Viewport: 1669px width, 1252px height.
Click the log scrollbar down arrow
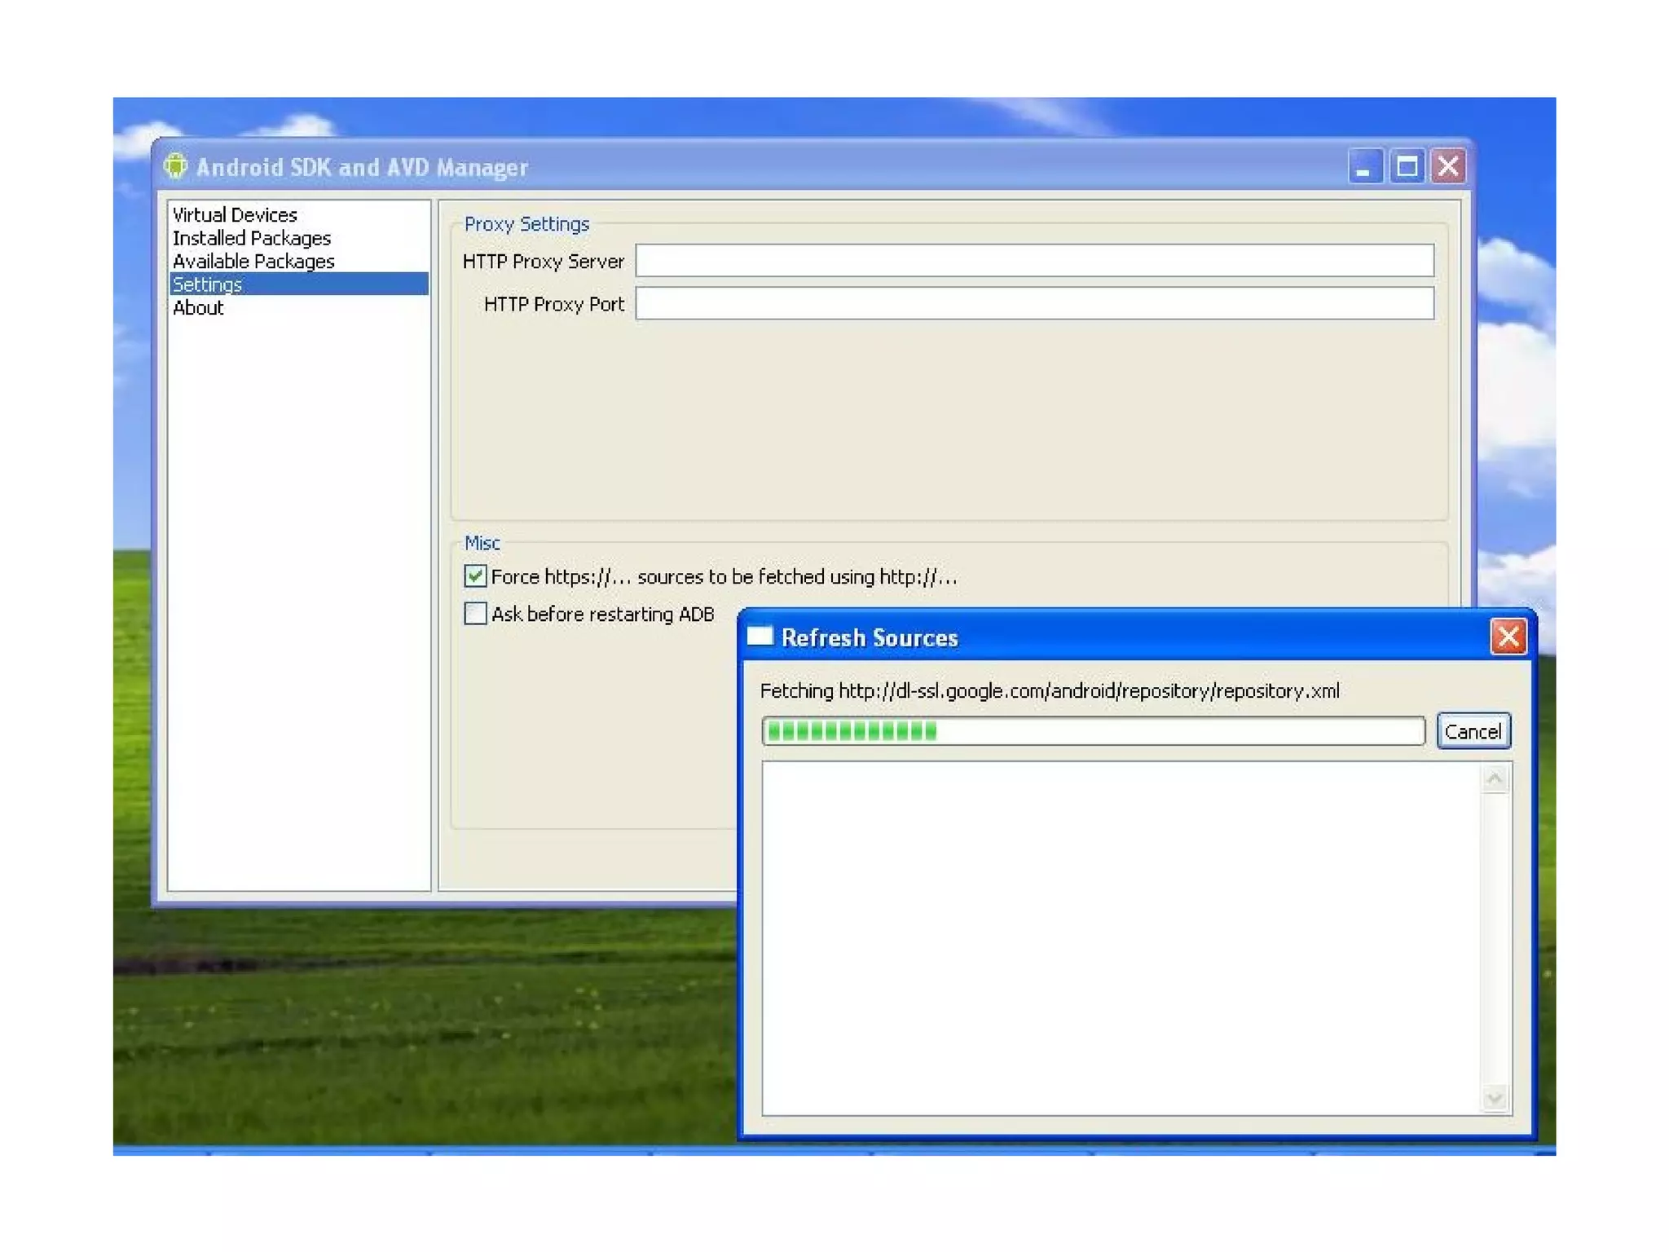coord(1495,1099)
